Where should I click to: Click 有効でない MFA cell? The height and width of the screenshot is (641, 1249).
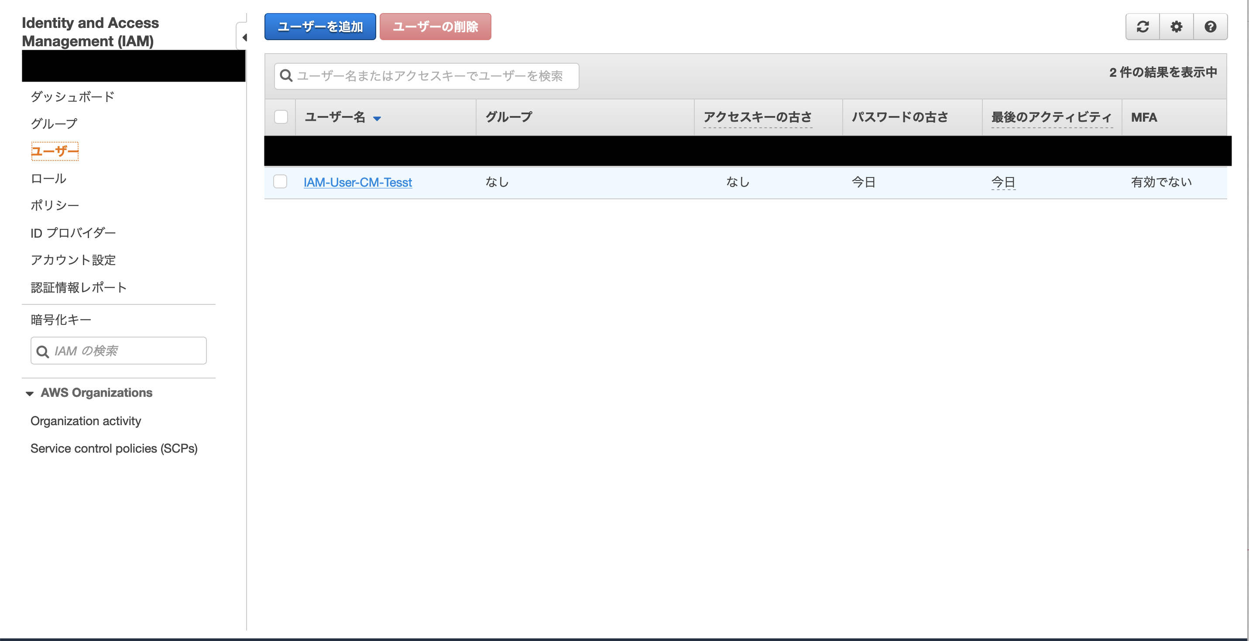click(x=1162, y=182)
